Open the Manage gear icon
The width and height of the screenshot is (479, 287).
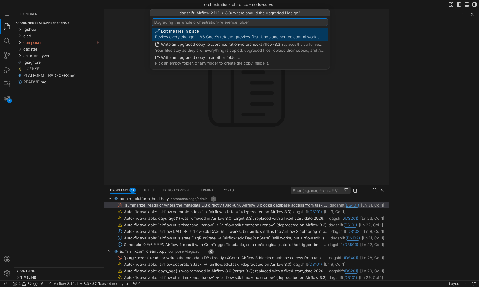[7, 273]
